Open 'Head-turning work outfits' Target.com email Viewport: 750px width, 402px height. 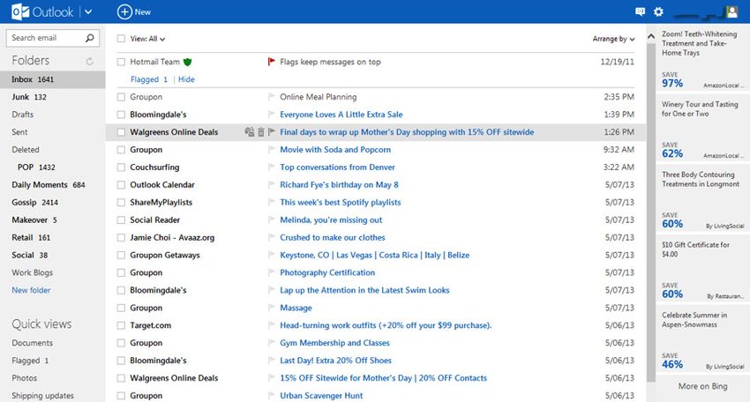[386, 325]
